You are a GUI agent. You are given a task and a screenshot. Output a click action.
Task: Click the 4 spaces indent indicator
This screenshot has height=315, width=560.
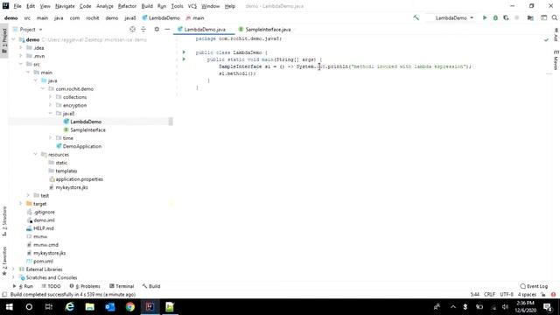click(x=527, y=295)
